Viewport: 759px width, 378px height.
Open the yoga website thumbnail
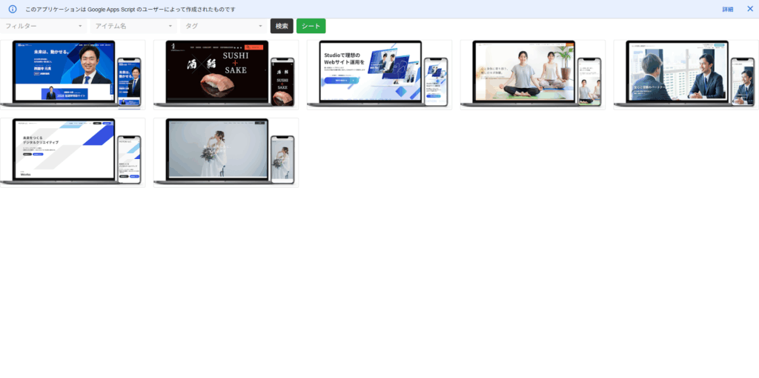(533, 75)
